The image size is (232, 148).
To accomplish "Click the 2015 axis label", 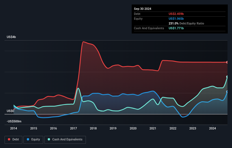I will pyautogui.click(x=34, y=128).
